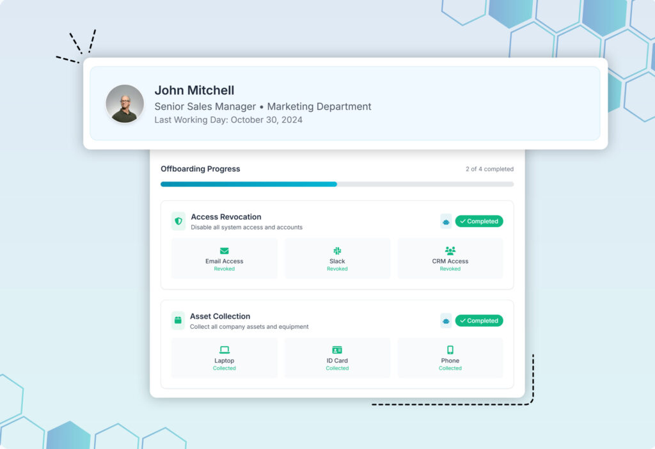
Task: Click the Revoked status under CRM Access
Action: click(x=450, y=269)
